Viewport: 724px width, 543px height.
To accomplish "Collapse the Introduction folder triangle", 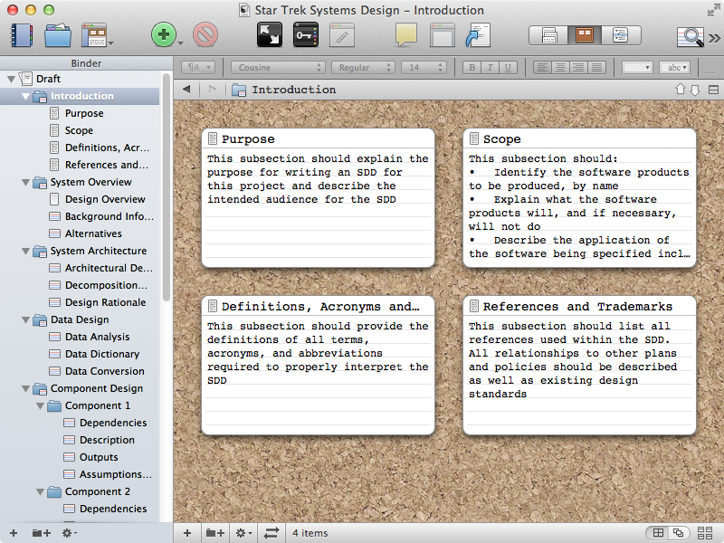I will click(x=26, y=96).
